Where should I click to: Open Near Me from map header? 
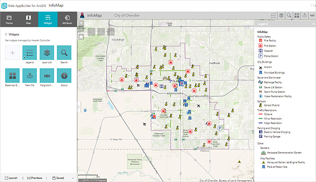tap(304, 15)
